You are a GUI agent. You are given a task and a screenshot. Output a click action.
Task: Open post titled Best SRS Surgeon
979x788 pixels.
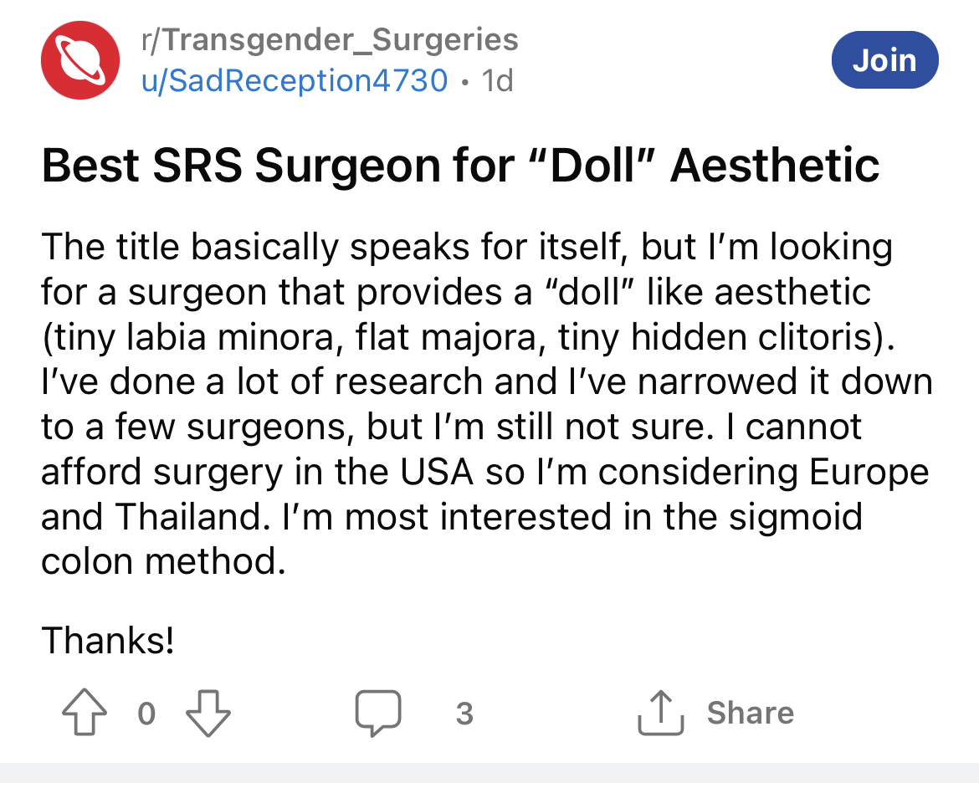(x=460, y=166)
